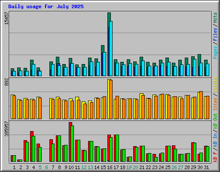
Task: Click weekend day 19 label
Action: (129, 167)
